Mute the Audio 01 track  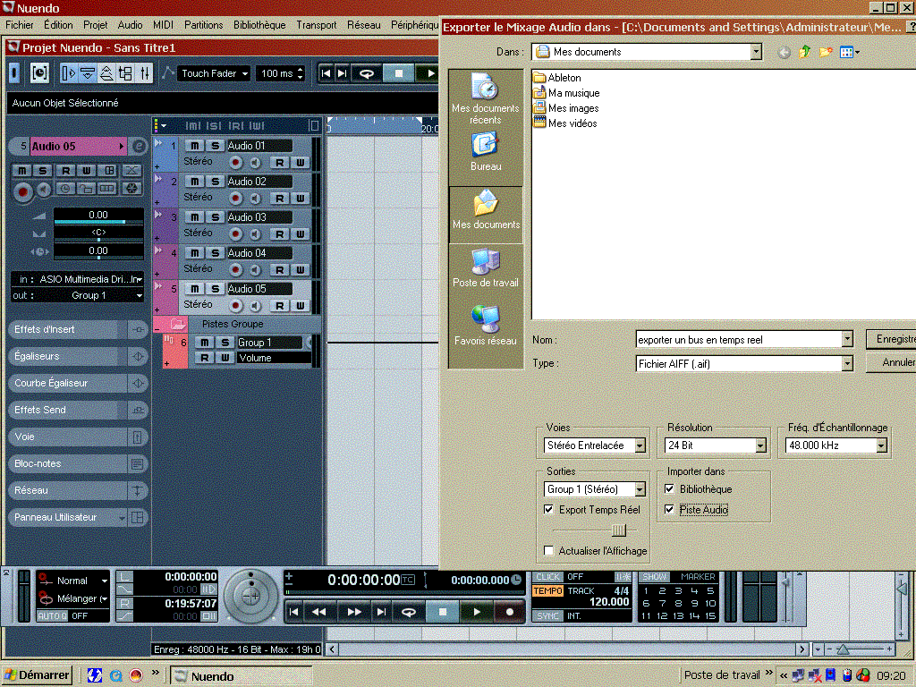194,146
